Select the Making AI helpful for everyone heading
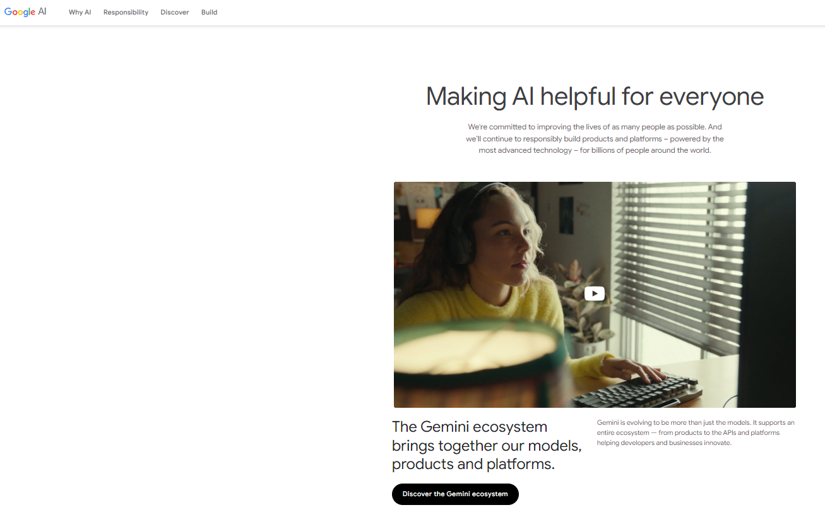Image resolution: width=825 pixels, height=517 pixels. [x=595, y=97]
